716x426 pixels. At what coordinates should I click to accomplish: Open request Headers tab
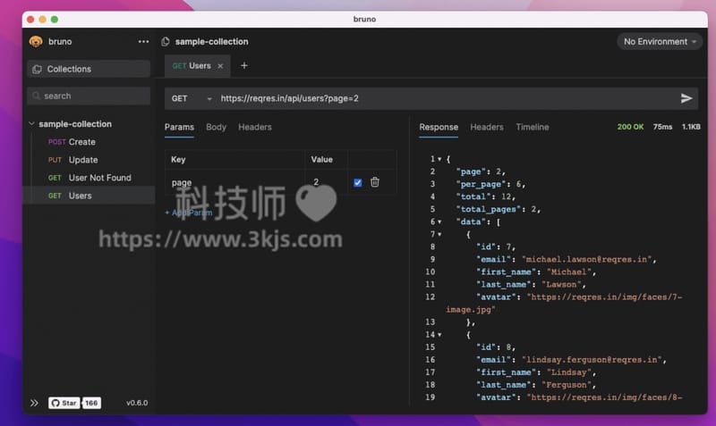(255, 127)
